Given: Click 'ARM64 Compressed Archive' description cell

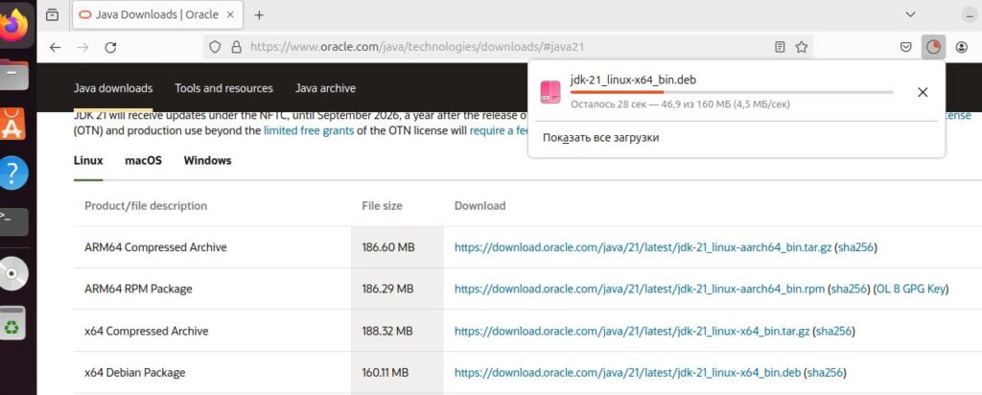Looking at the screenshot, I should (155, 247).
